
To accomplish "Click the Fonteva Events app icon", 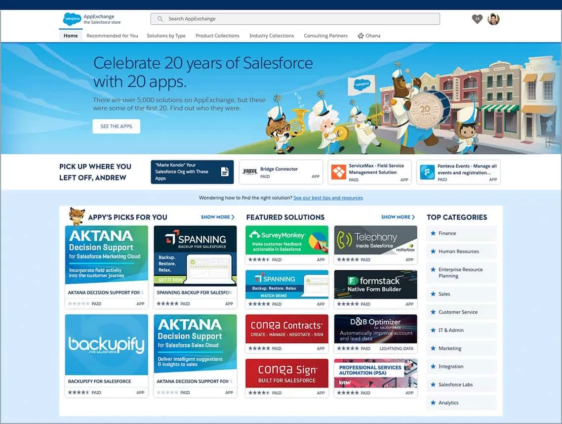I will tap(427, 172).
